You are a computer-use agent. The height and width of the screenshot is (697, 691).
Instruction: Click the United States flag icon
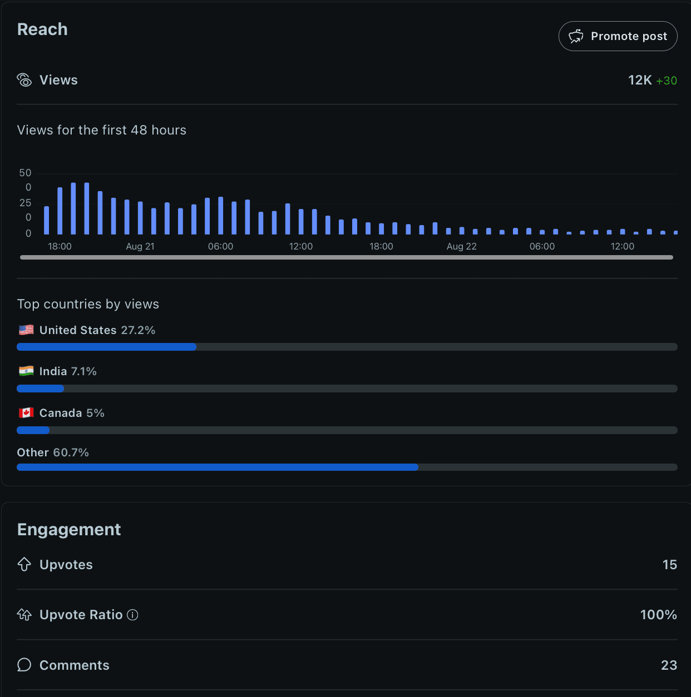pos(26,330)
